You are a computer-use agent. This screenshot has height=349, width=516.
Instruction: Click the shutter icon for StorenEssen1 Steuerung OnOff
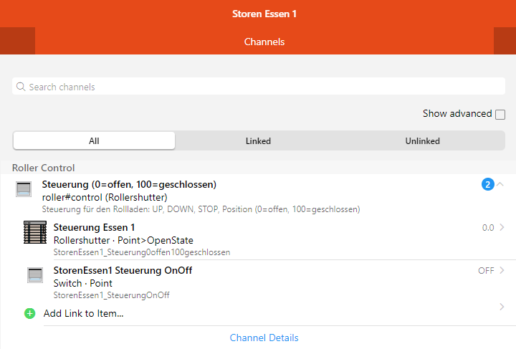pyautogui.click(x=35, y=275)
